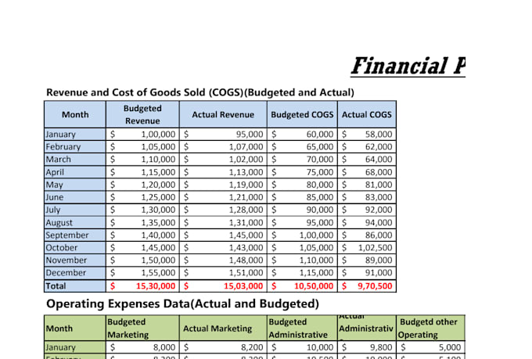Select the September month cell

tap(75, 235)
